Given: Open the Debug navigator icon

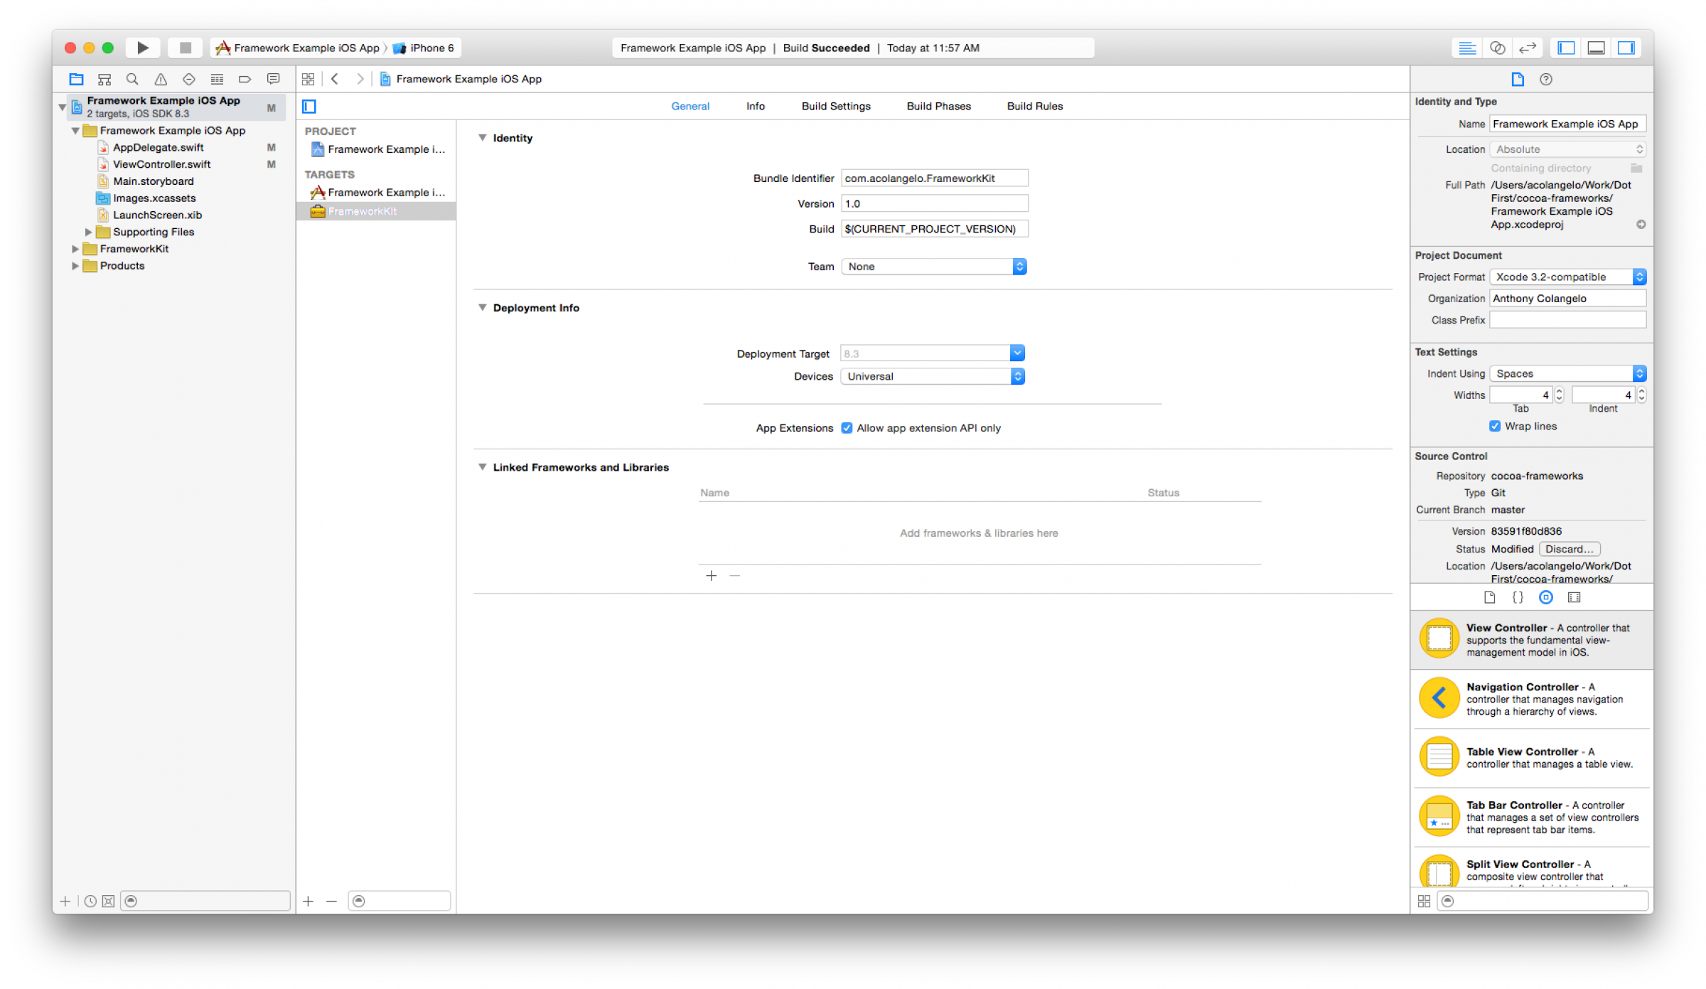Looking at the screenshot, I should (x=217, y=79).
